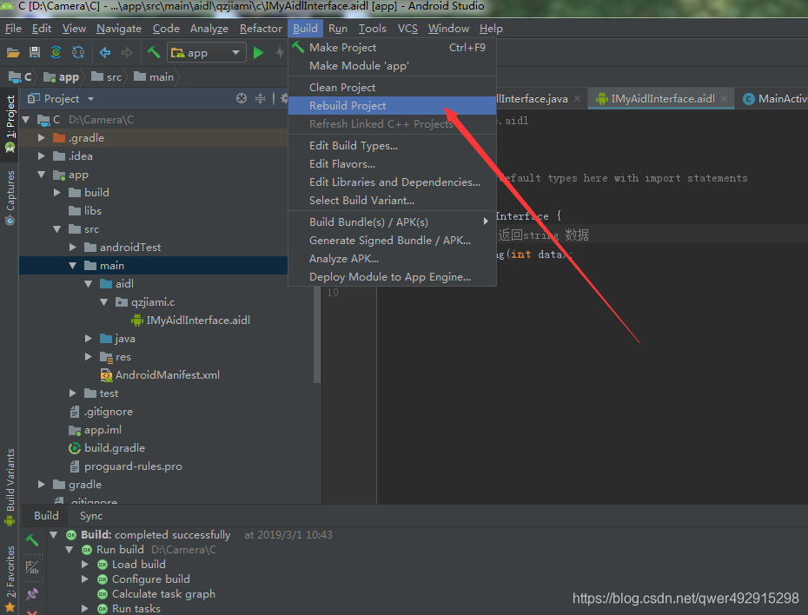Open Build Bundle(s) / APK(s) submenu

pos(392,222)
